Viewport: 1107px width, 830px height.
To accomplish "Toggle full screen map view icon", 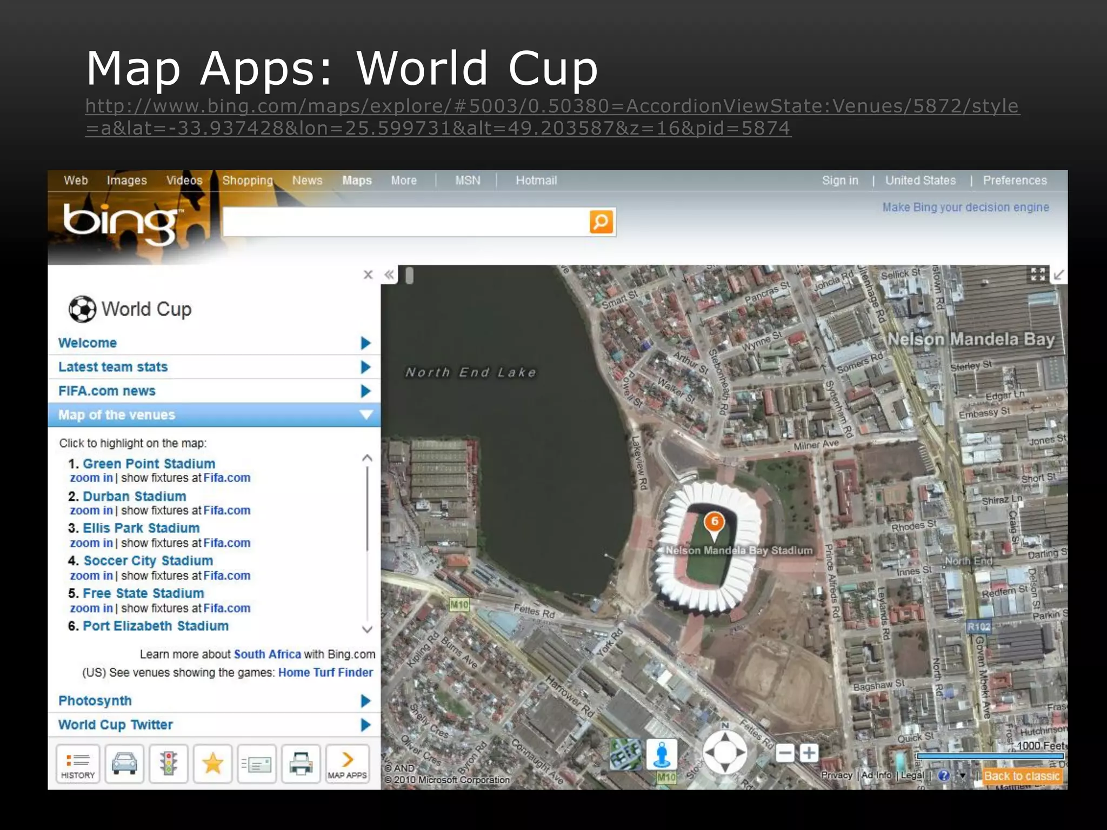I will pyautogui.click(x=1038, y=275).
